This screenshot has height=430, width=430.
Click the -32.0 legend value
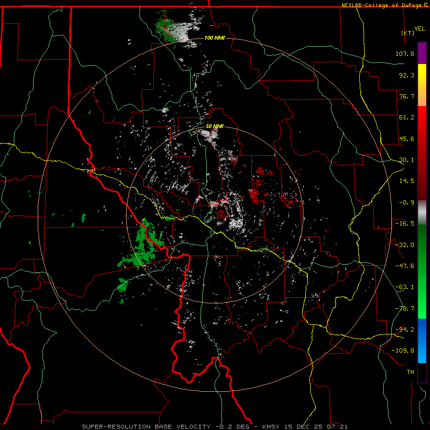coord(405,245)
